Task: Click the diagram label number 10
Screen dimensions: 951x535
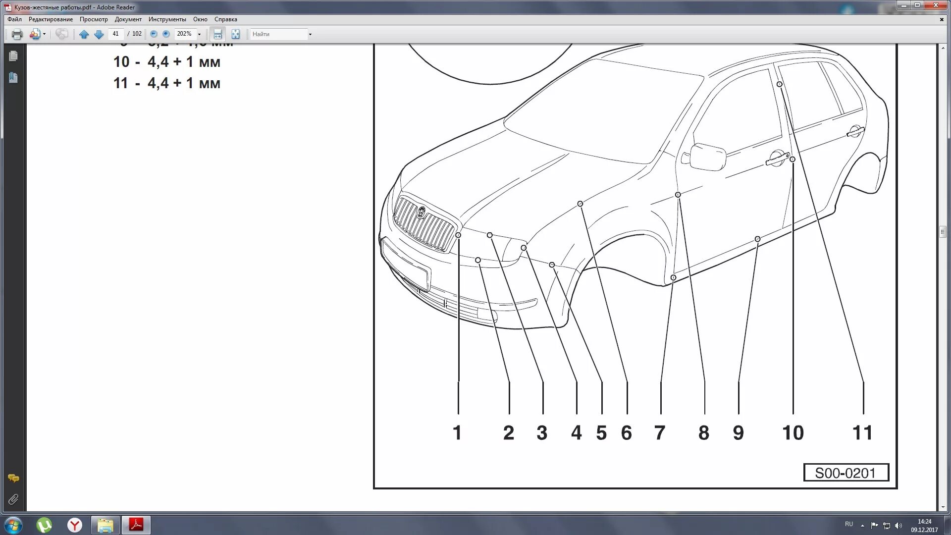Action: (793, 433)
